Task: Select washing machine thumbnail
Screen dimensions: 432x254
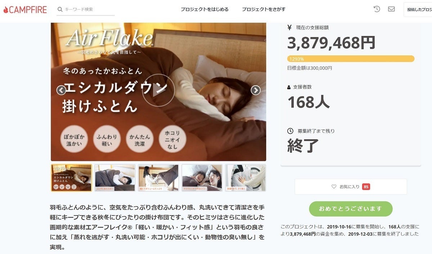Action: pos(246,178)
